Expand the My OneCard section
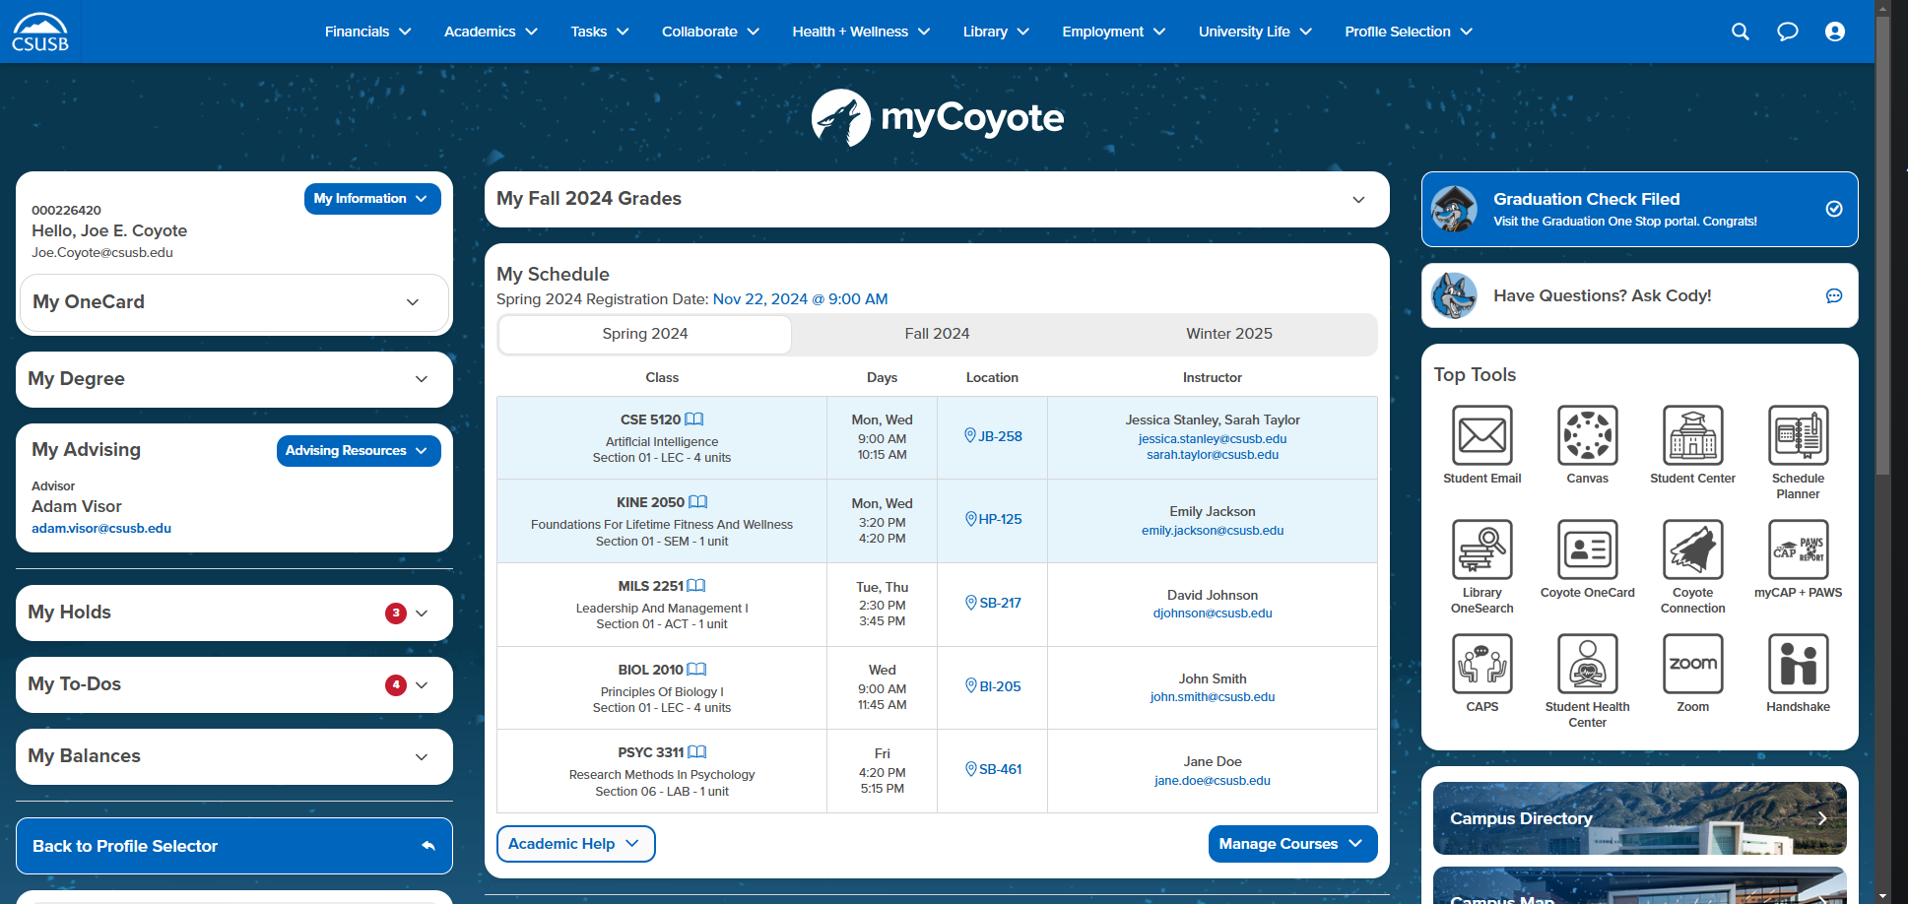 413,302
